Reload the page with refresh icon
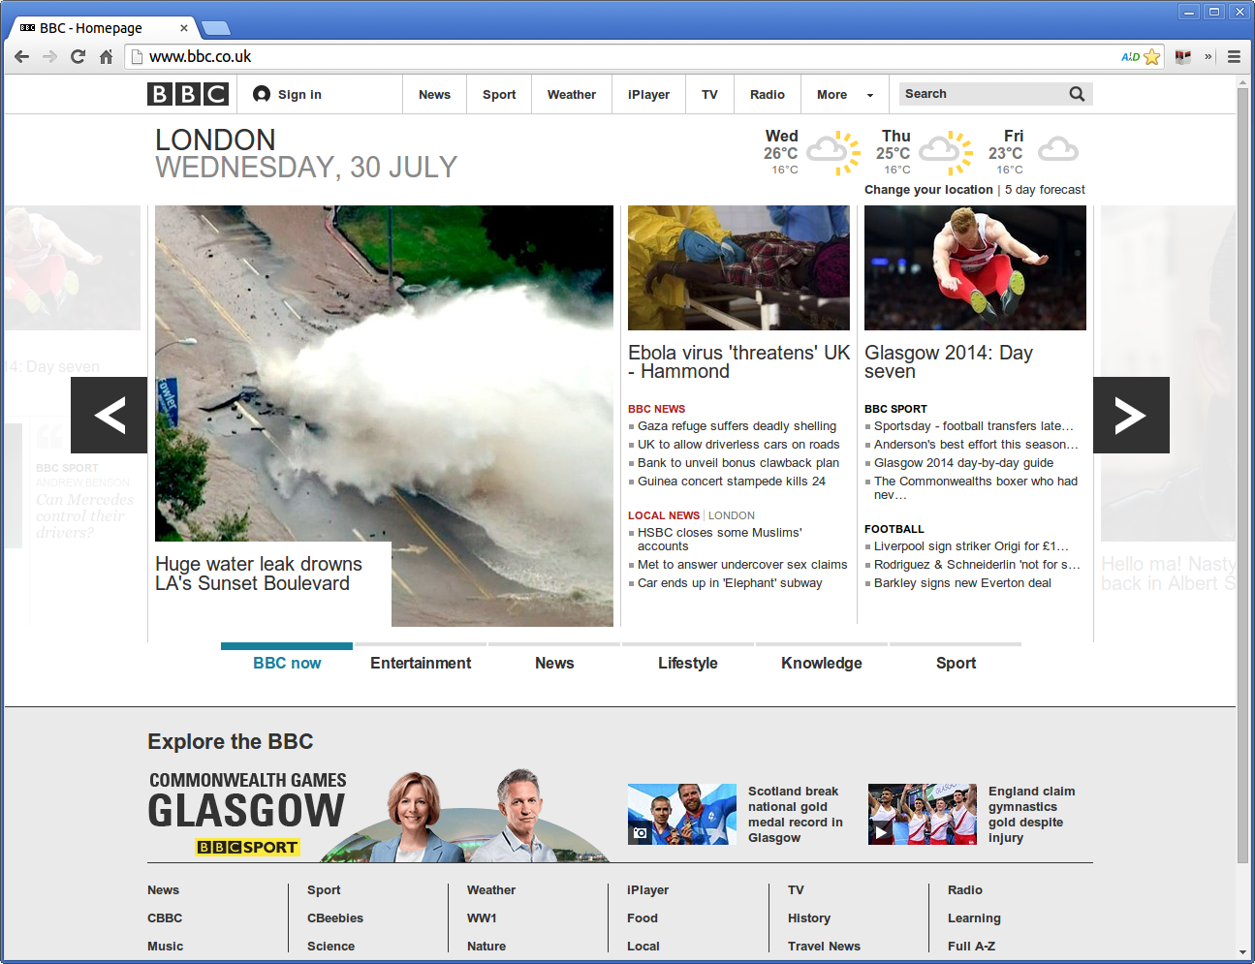 click(x=78, y=57)
